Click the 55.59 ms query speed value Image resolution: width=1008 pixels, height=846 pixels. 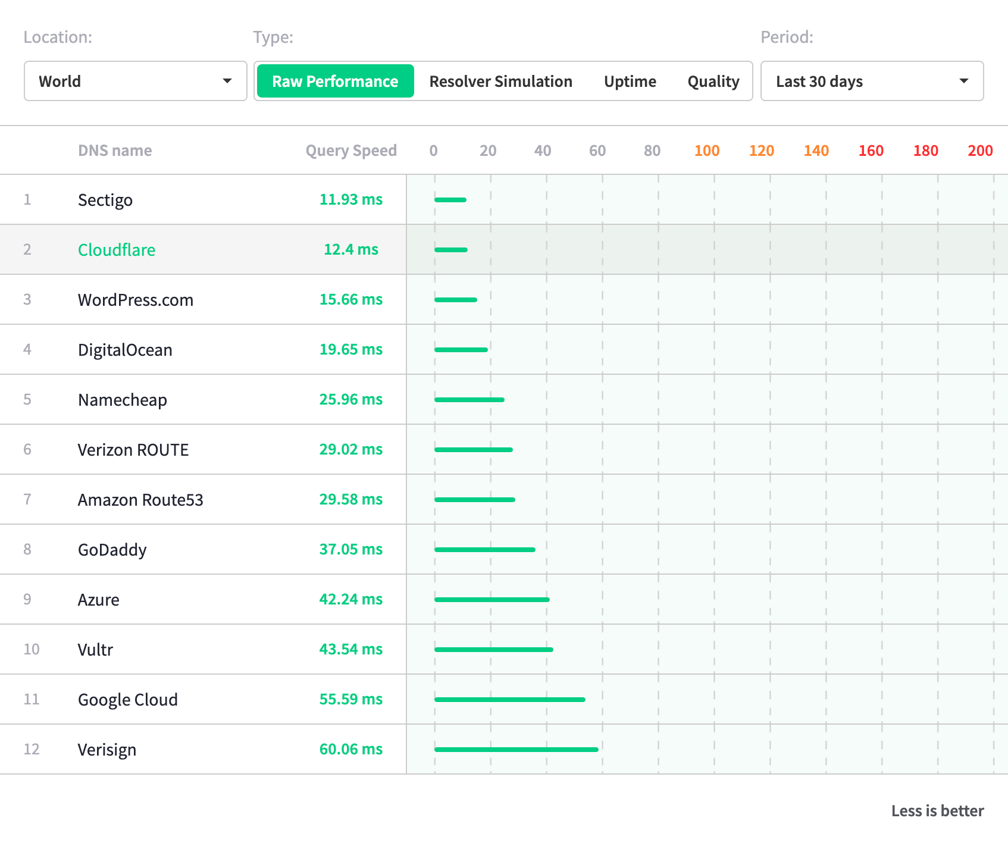pyautogui.click(x=351, y=699)
